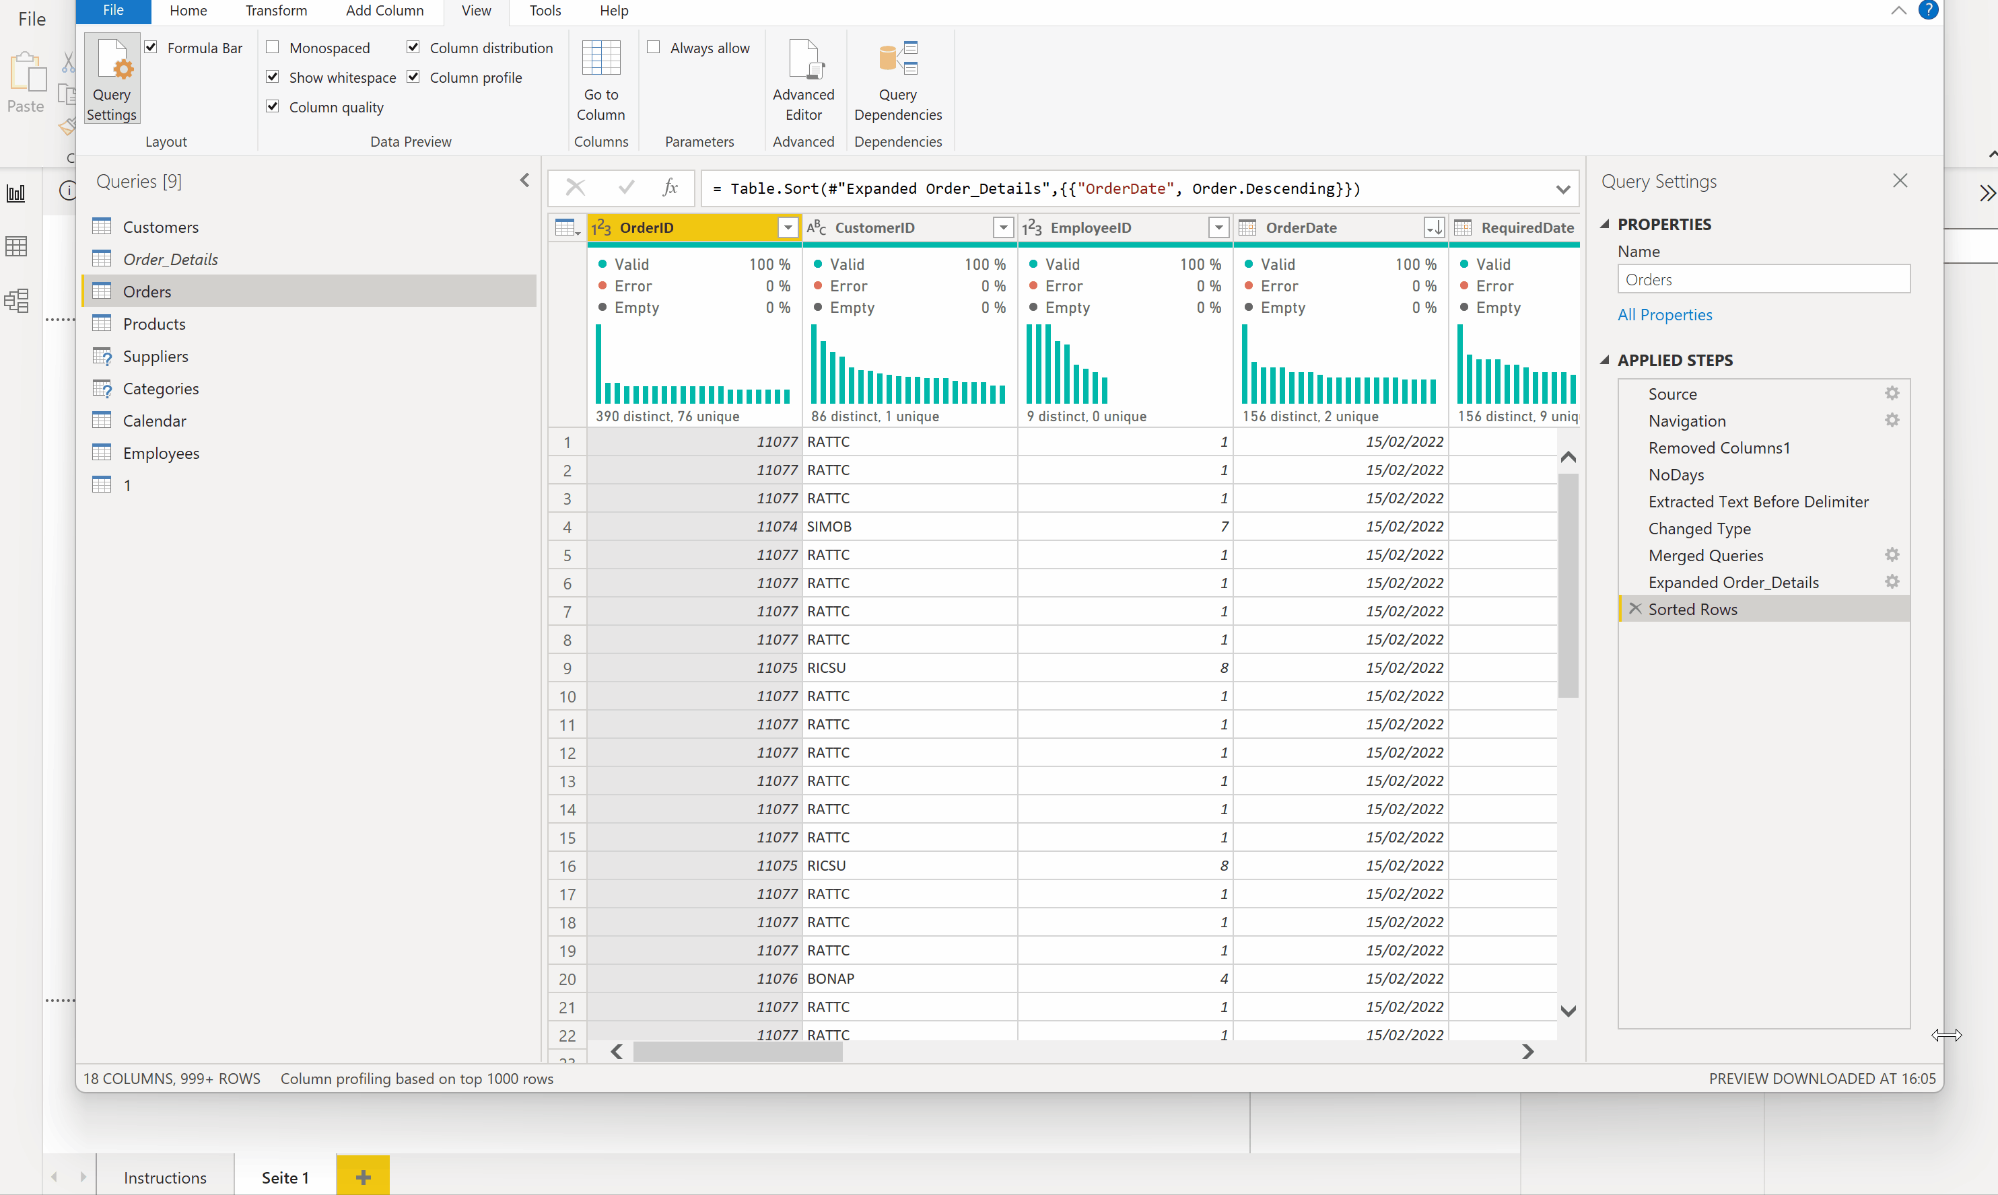
Task: Open settings gear for Merged Queries step
Action: pos(1892,555)
